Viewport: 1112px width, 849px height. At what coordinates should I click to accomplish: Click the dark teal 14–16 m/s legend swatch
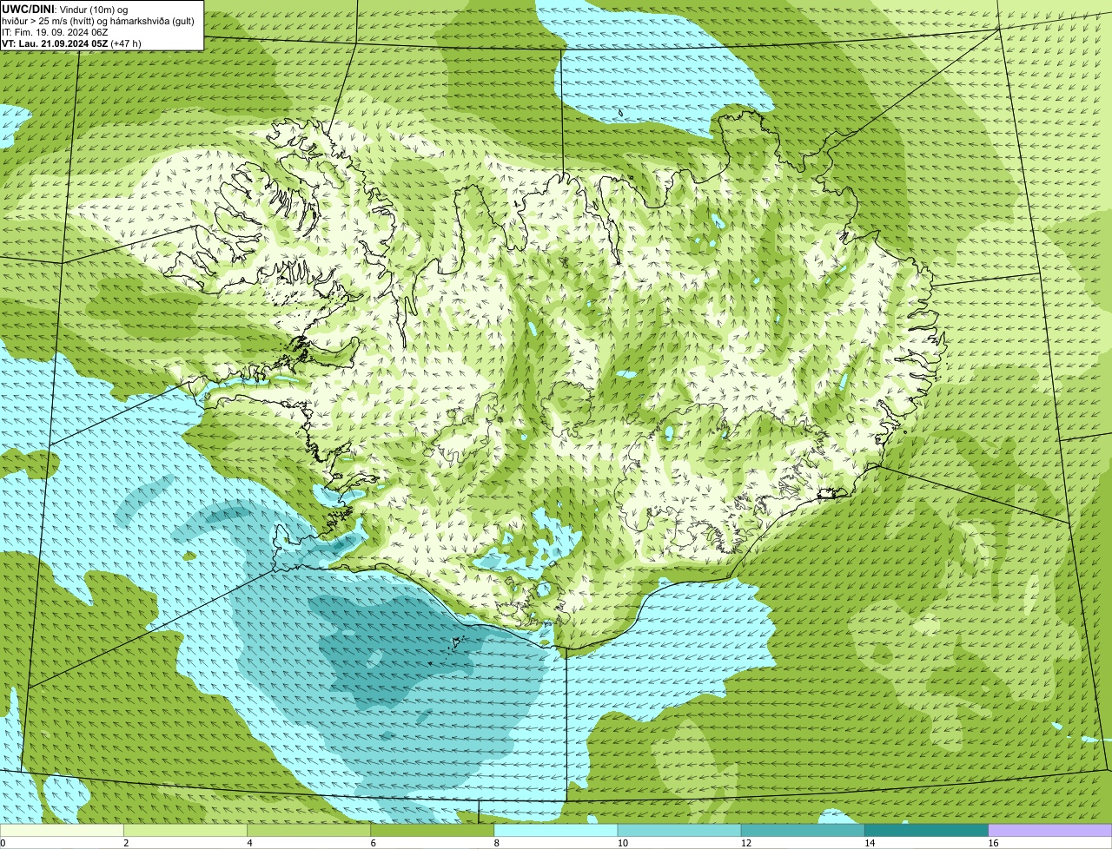point(926,831)
